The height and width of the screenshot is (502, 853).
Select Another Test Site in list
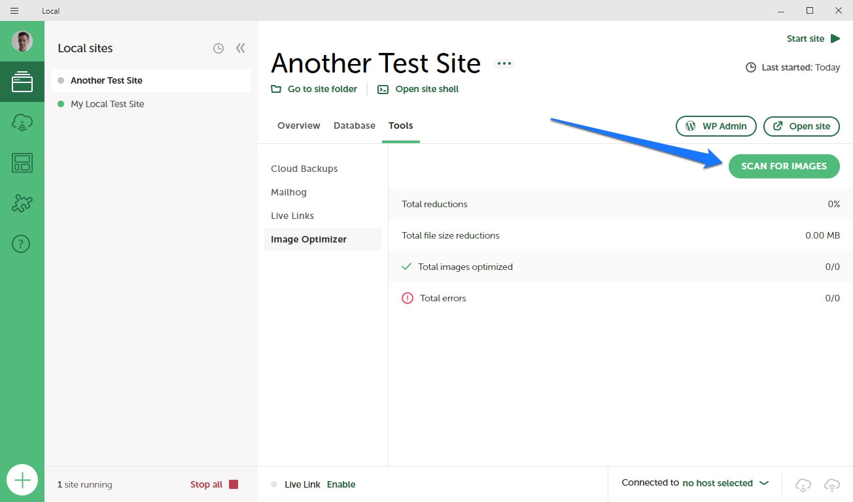[151, 80]
